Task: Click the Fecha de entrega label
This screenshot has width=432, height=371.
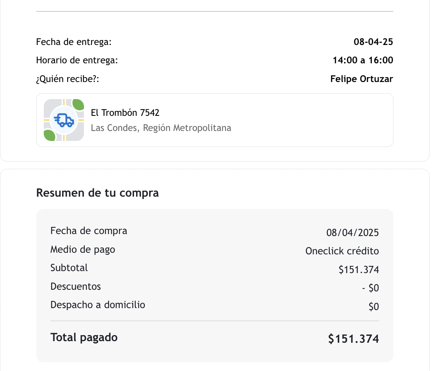Action: [74, 42]
